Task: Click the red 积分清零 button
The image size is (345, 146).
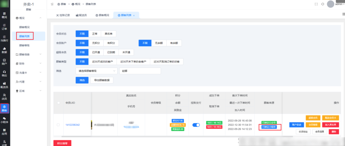Action: 62,143
